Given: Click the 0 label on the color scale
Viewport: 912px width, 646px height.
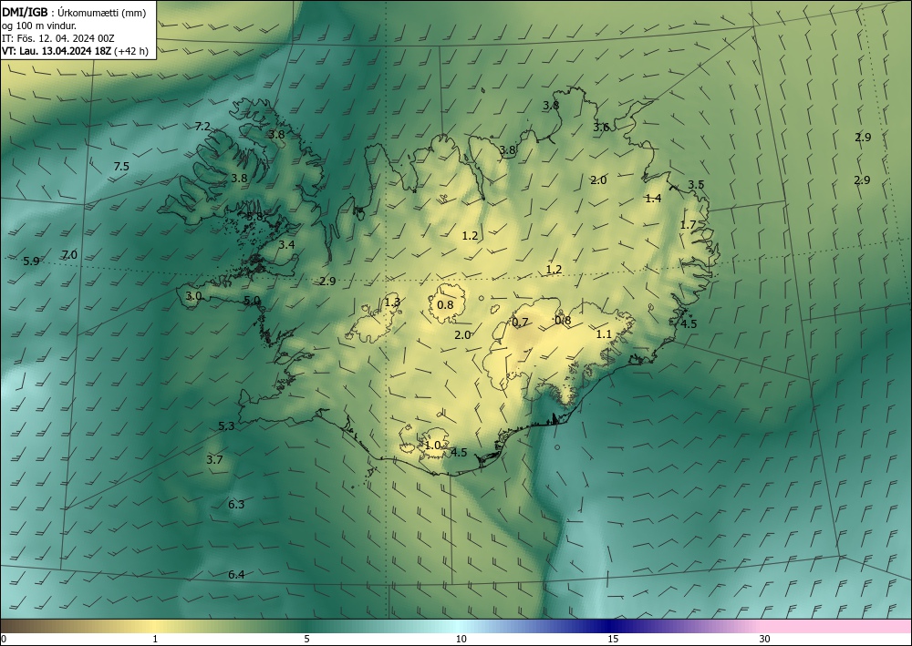Looking at the screenshot, I should 4,639.
